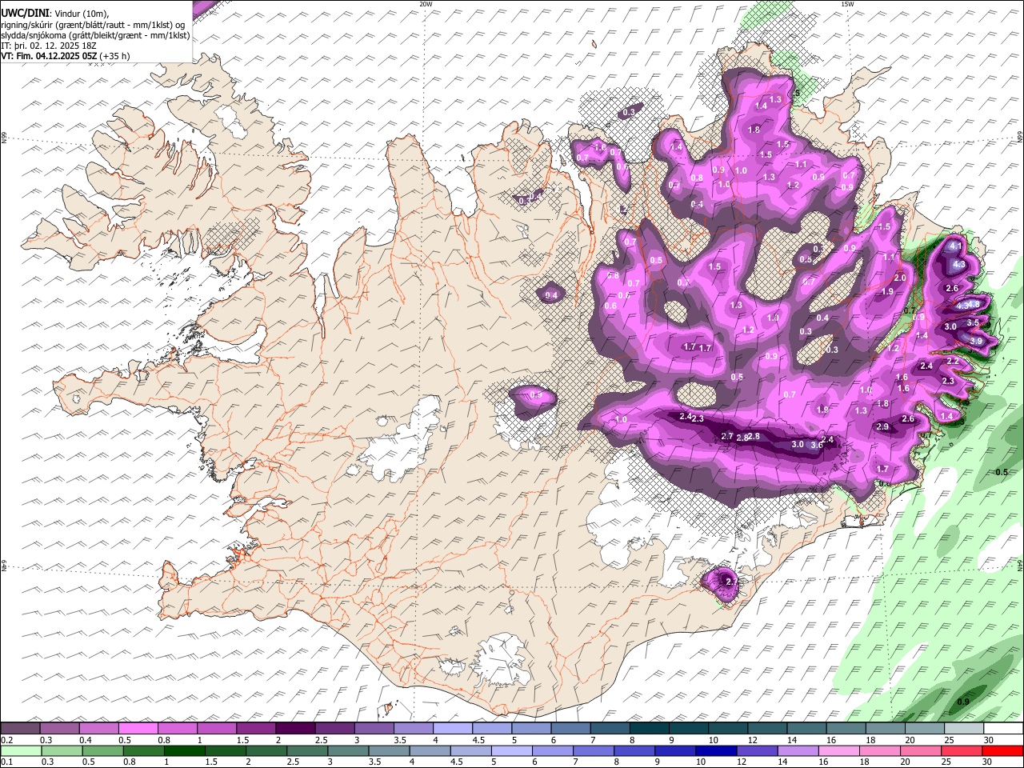Viewport: 1024px width, 768px height.
Task: Click the "0.2" label in the top legend row
Action: [x=7, y=740]
